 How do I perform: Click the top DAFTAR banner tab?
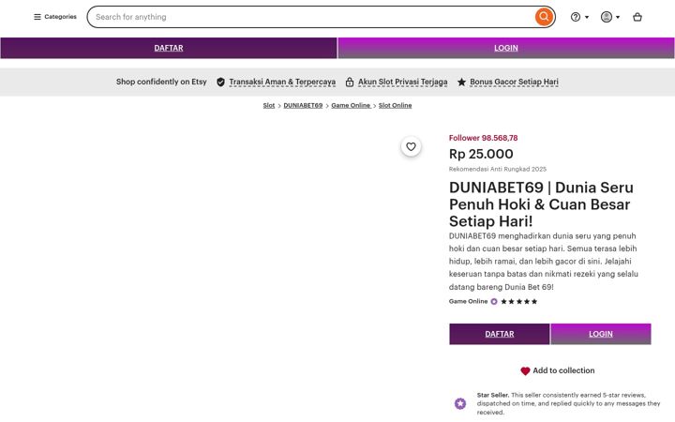[169, 48]
